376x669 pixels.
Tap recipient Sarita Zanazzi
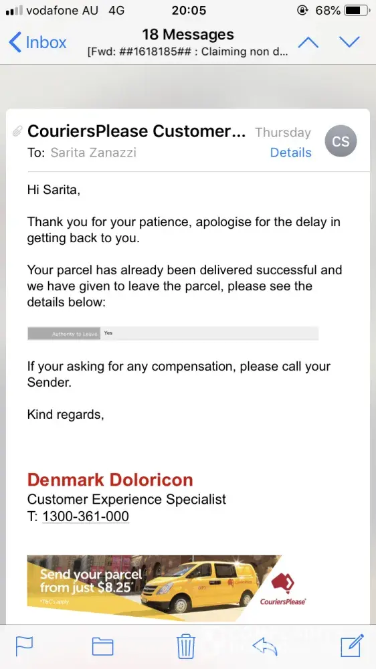coord(93,153)
